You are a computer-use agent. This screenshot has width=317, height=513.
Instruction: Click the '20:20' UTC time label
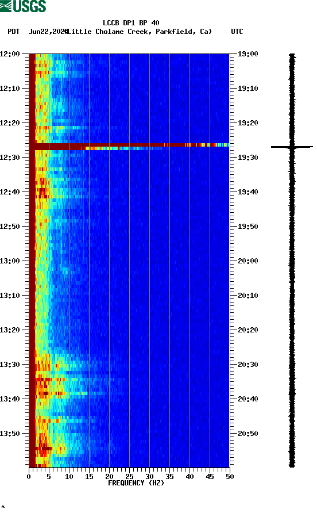tap(248, 330)
